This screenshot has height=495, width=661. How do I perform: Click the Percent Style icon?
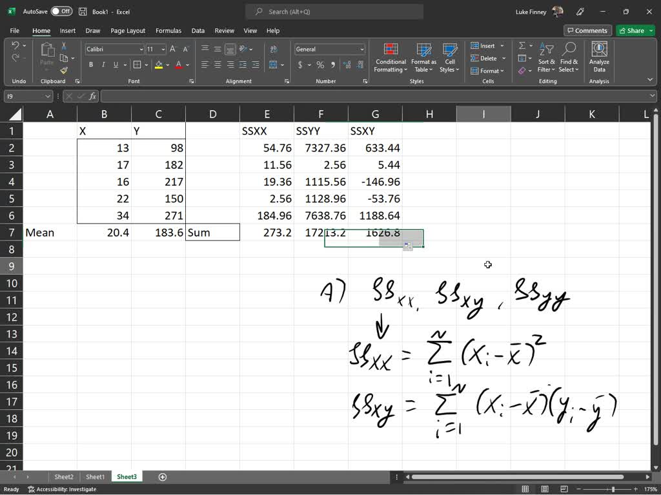pyautogui.click(x=319, y=65)
